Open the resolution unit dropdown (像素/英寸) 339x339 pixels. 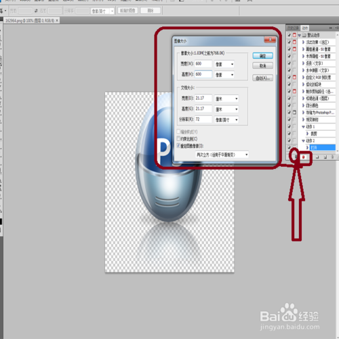226,120
